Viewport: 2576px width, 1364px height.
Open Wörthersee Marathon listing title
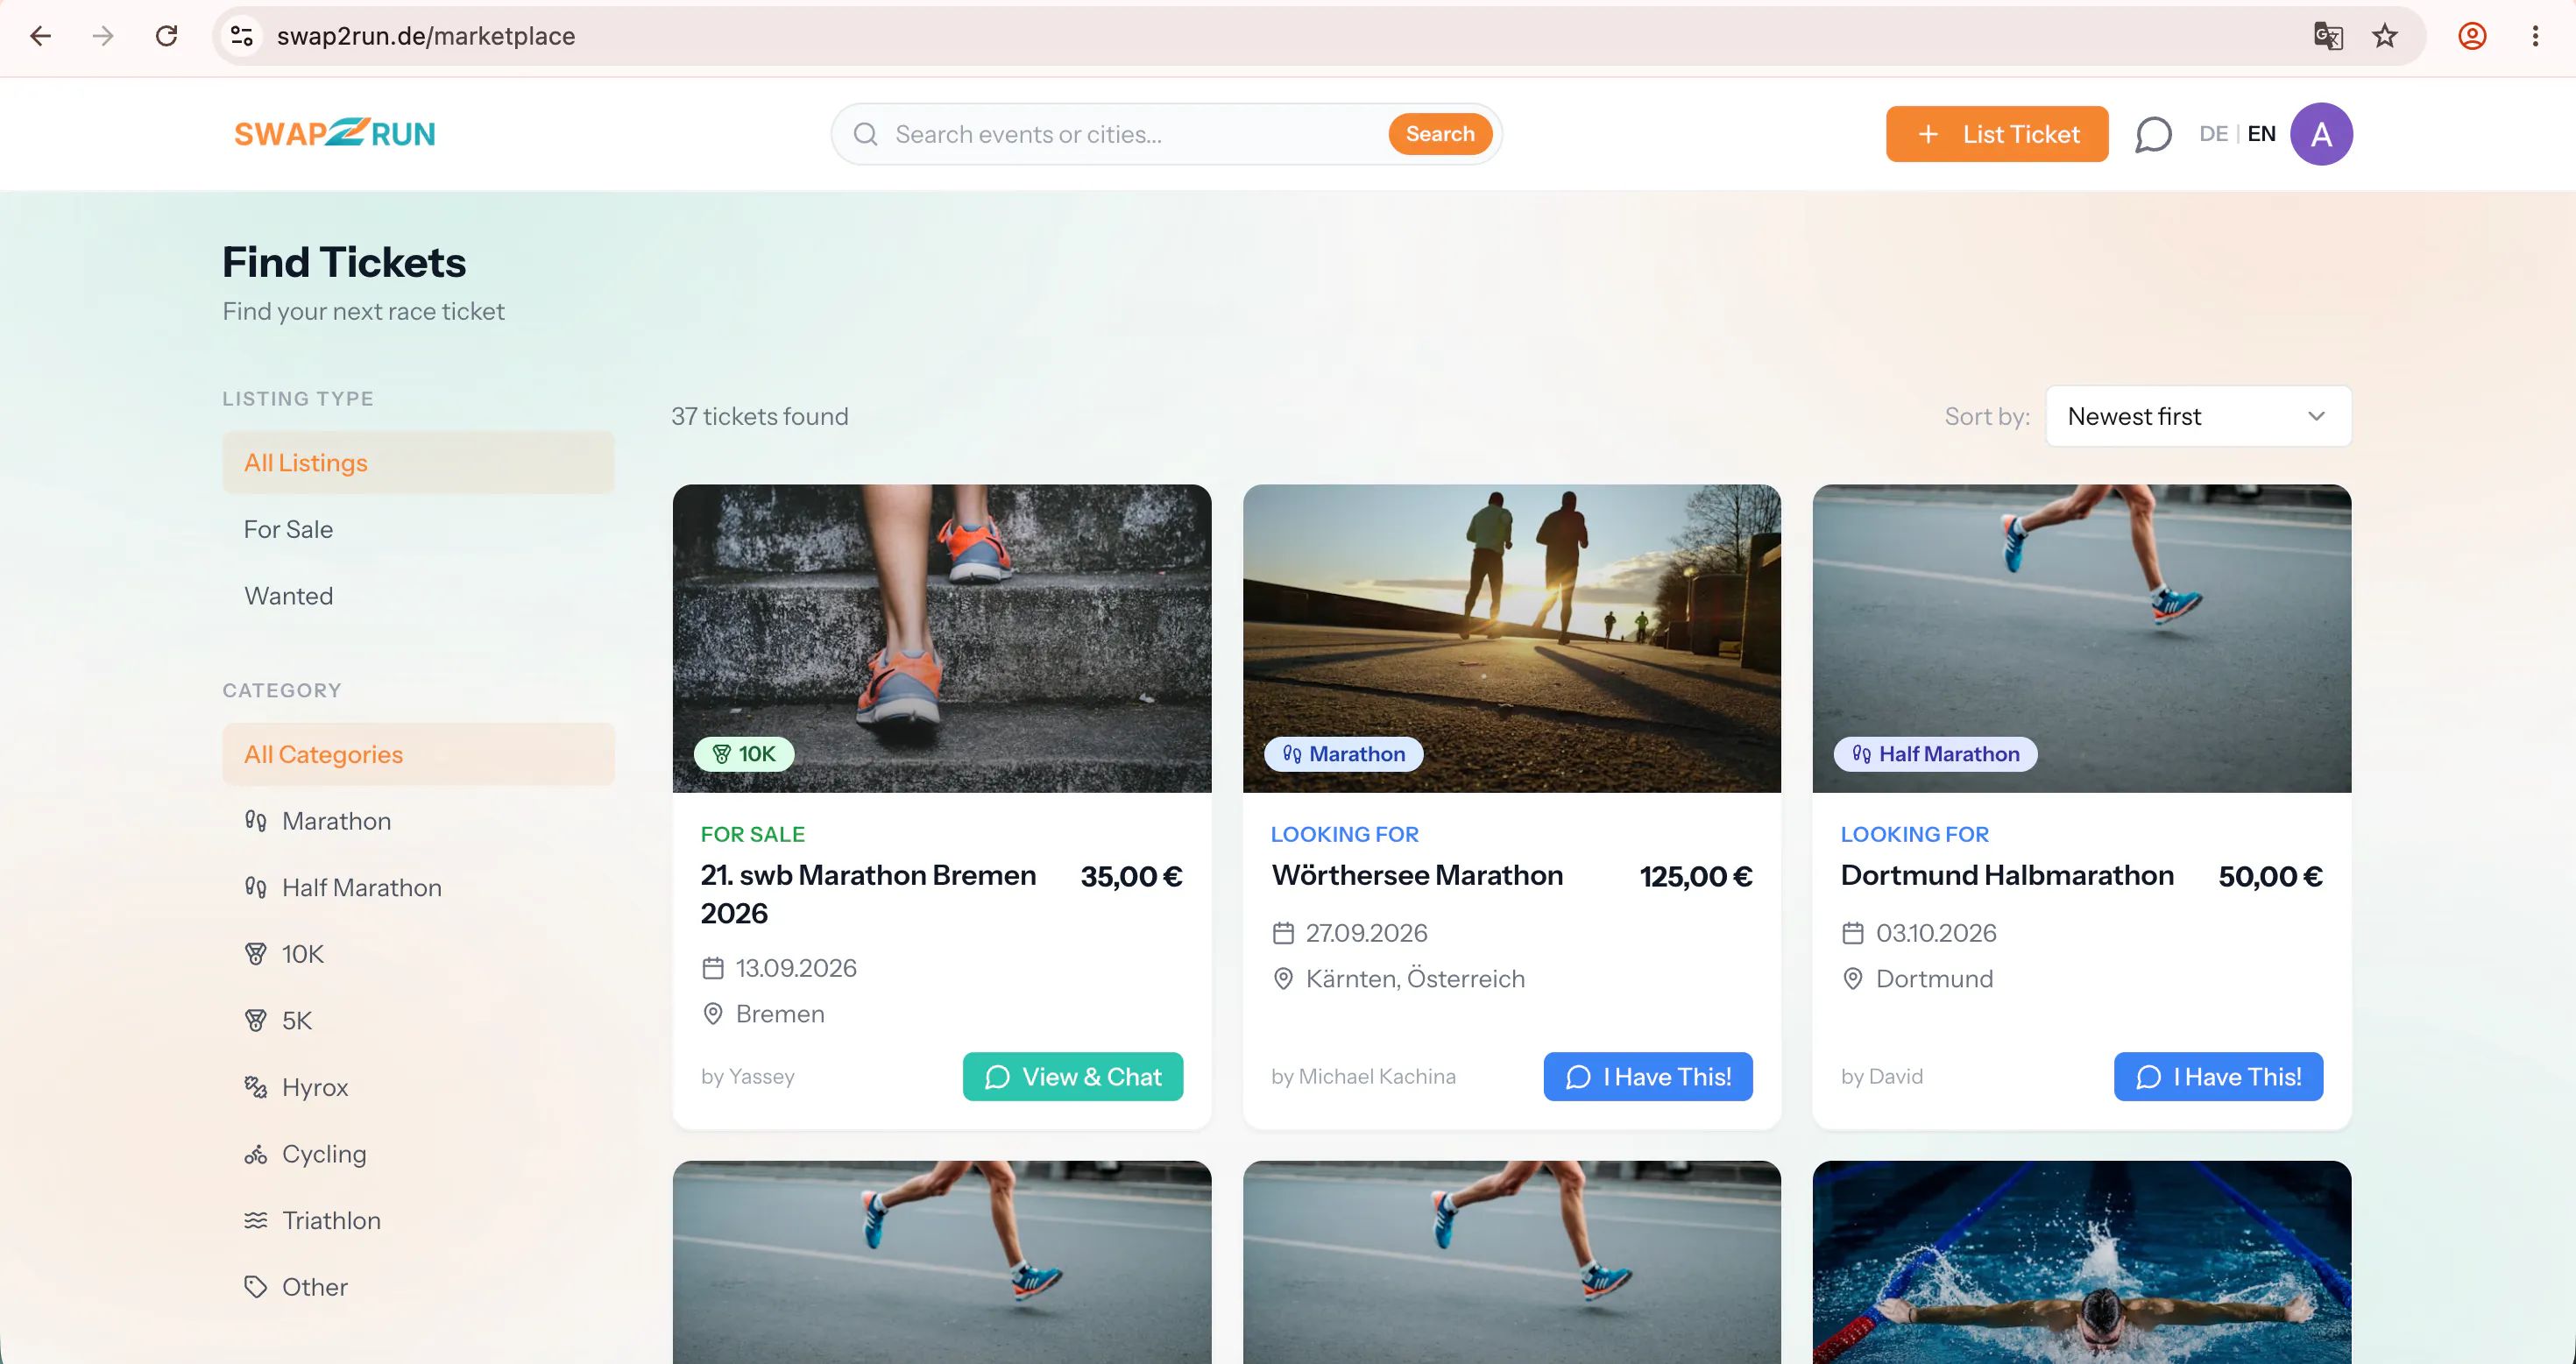pyautogui.click(x=1417, y=875)
